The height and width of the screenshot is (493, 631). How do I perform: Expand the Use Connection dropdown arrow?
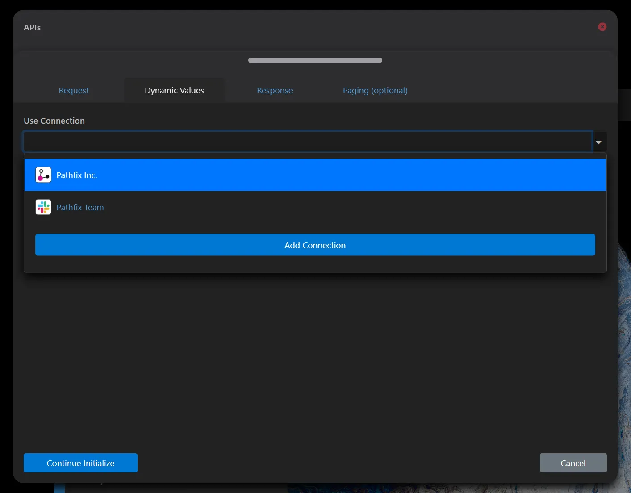click(599, 142)
